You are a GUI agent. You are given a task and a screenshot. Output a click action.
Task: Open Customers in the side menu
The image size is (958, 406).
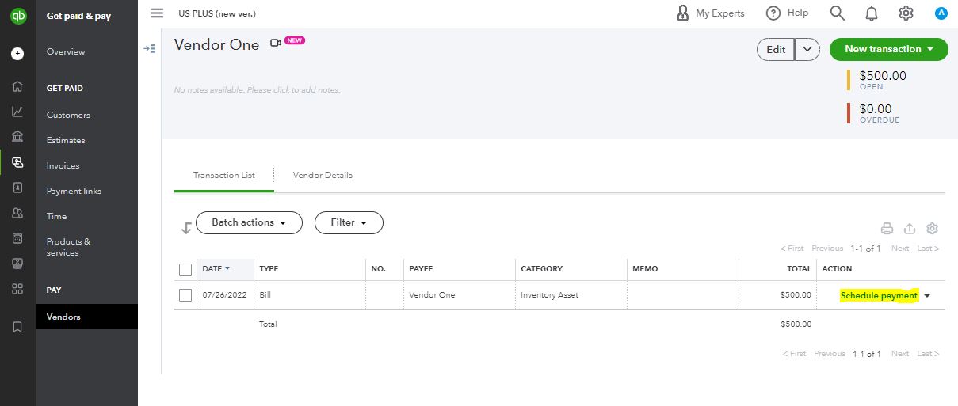(68, 115)
